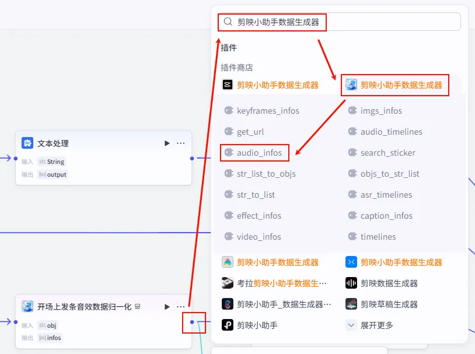Add the imgs_infos tool

click(x=375, y=111)
